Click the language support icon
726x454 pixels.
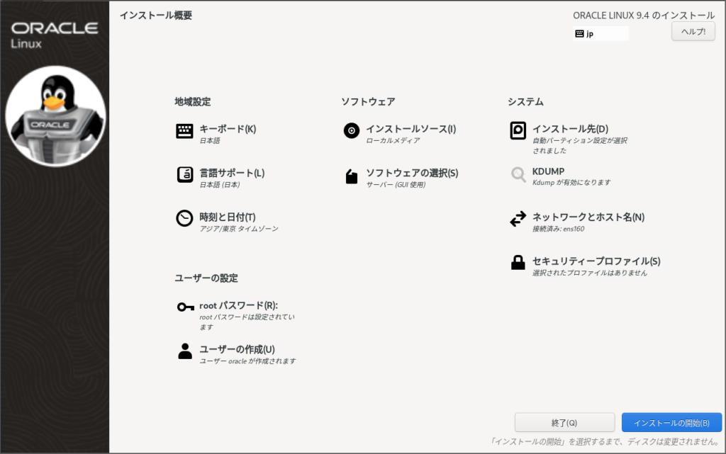(x=184, y=175)
